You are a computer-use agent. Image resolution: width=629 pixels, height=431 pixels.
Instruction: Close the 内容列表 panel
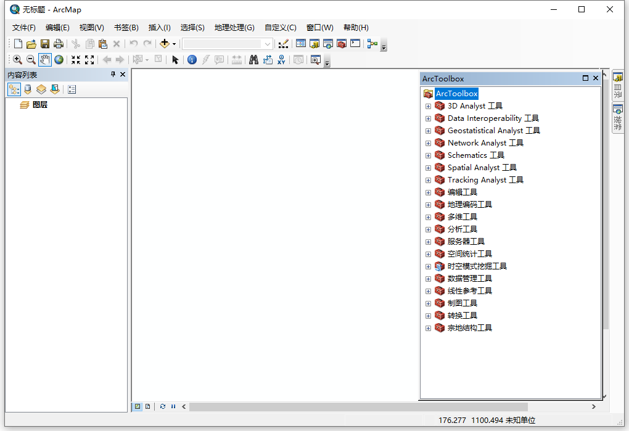pos(123,74)
